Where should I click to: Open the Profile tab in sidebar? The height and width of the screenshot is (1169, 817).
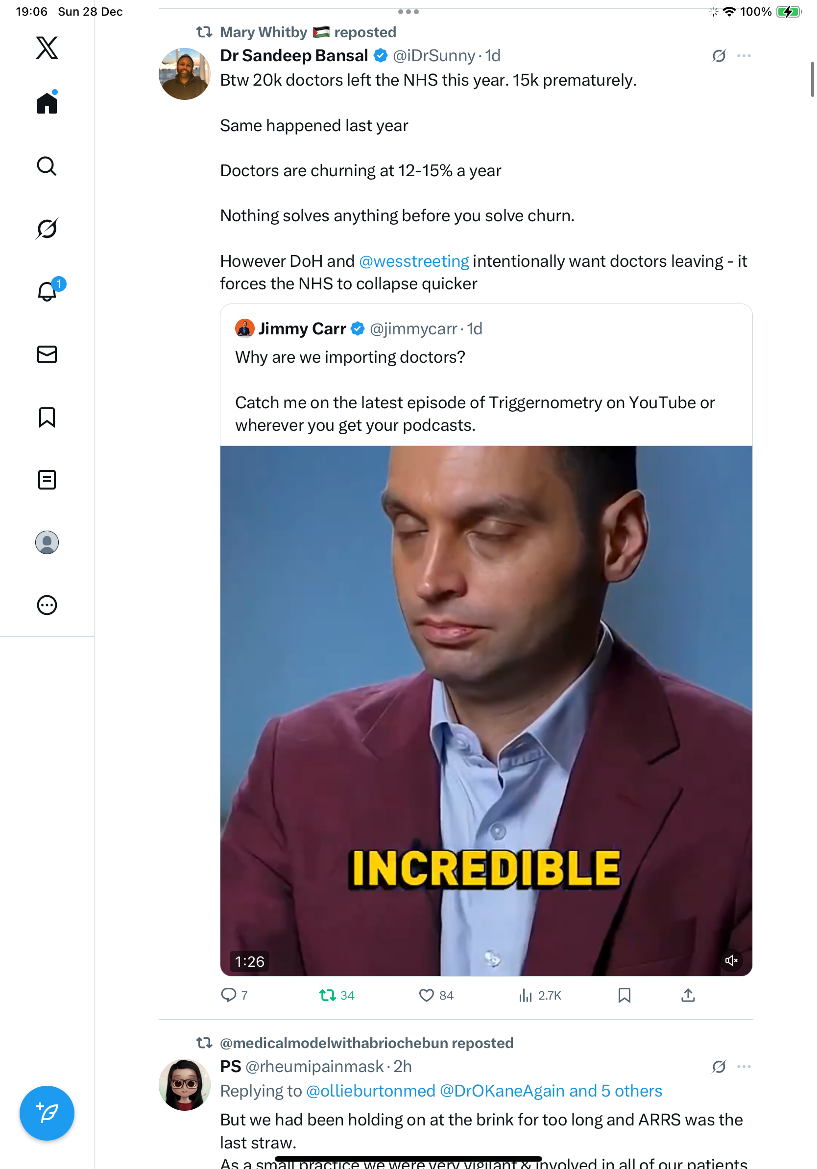coord(47,542)
